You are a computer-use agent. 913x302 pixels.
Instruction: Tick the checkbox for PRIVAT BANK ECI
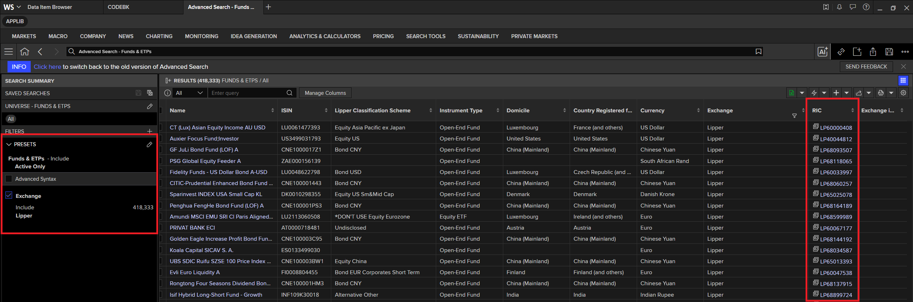click(161, 227)
